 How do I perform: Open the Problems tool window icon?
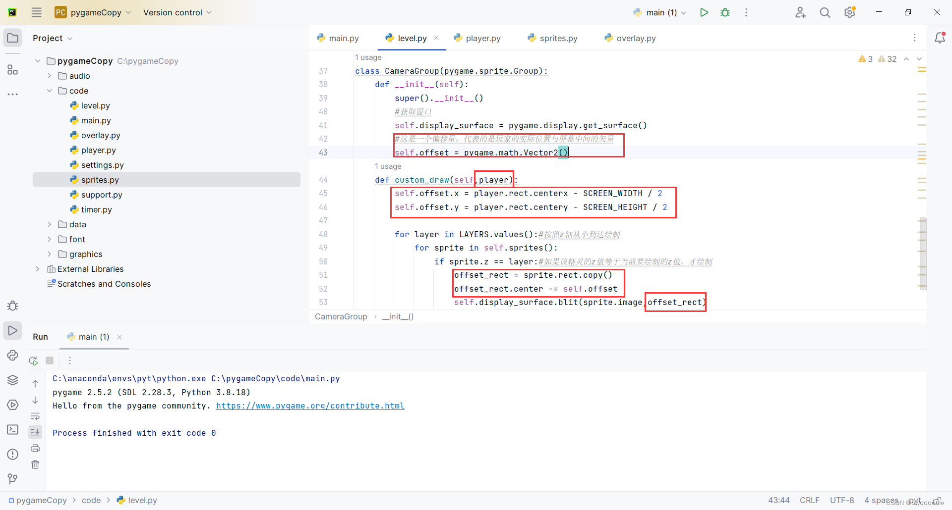coord(13,454)
